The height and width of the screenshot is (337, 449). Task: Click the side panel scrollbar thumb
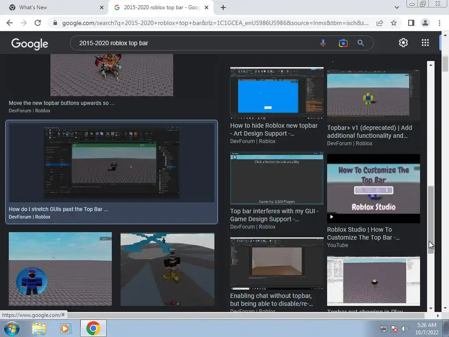[x=431, y=220]
